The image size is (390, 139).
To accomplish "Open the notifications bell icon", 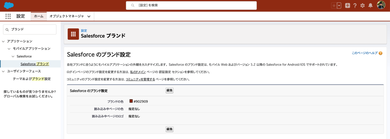I will click(x=370, y=6).
